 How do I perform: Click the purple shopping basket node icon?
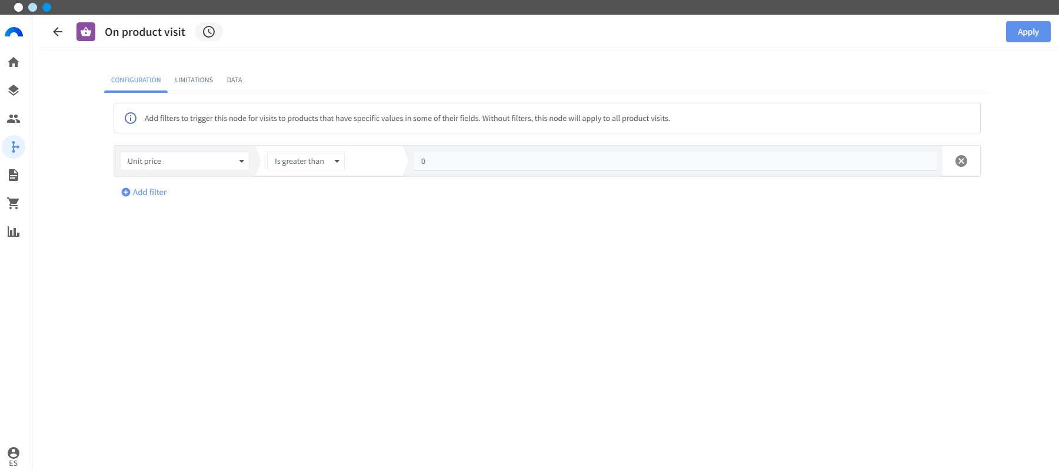[x=86, y=32]
